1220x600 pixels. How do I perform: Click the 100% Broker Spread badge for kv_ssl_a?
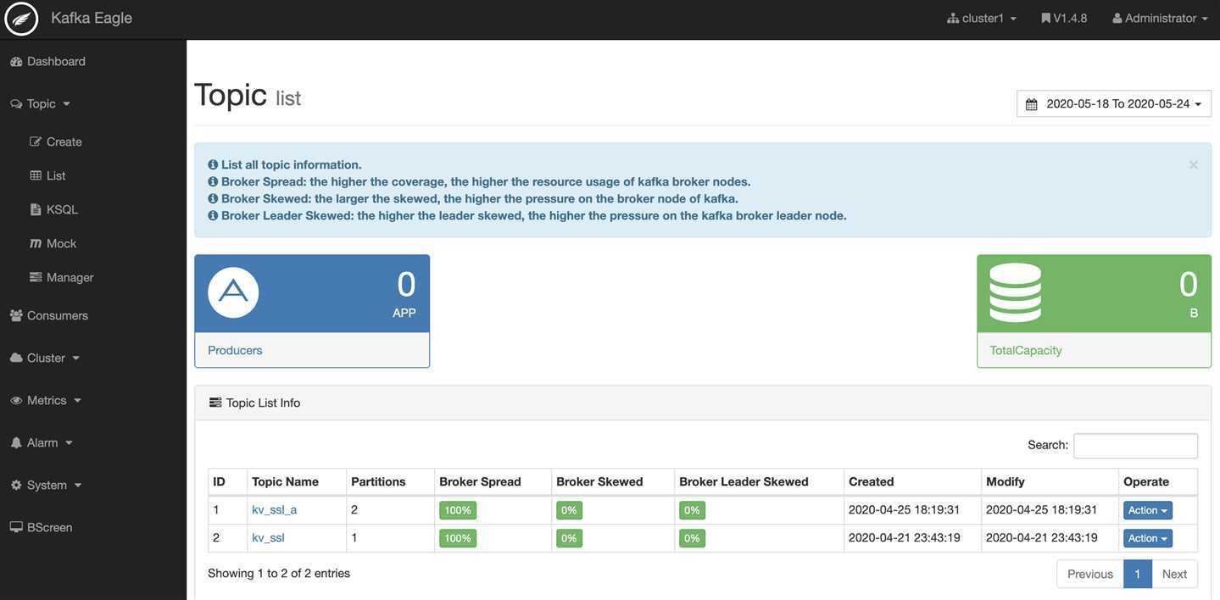(x=458, y=510)
